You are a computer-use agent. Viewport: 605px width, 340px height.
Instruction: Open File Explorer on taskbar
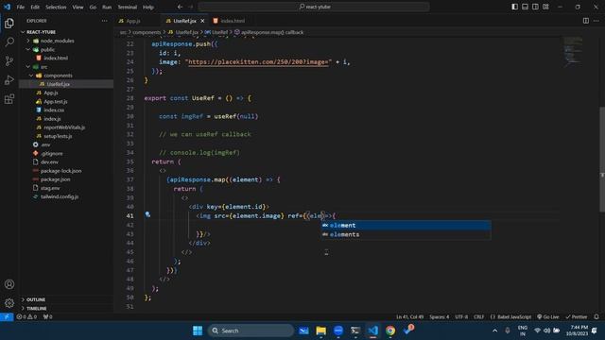coord(321,331)
